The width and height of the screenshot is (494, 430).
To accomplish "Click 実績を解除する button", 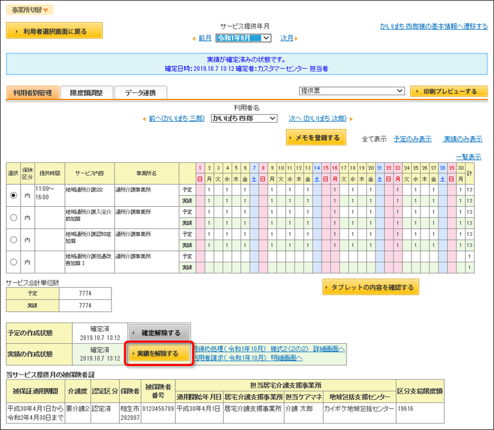I will click(159, 354).
